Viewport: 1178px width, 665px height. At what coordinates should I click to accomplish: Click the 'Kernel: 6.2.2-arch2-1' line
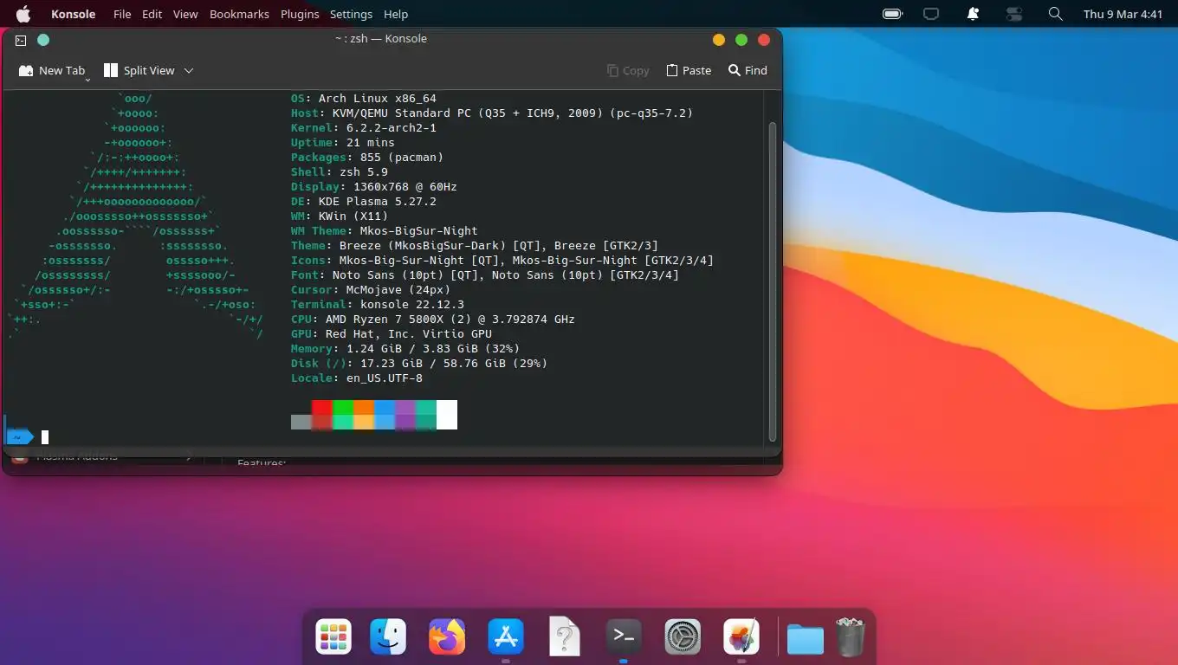364,128
